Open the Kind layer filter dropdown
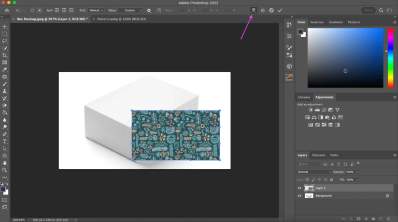Screen dimensions: 398x222 click(x=309, y=164)
